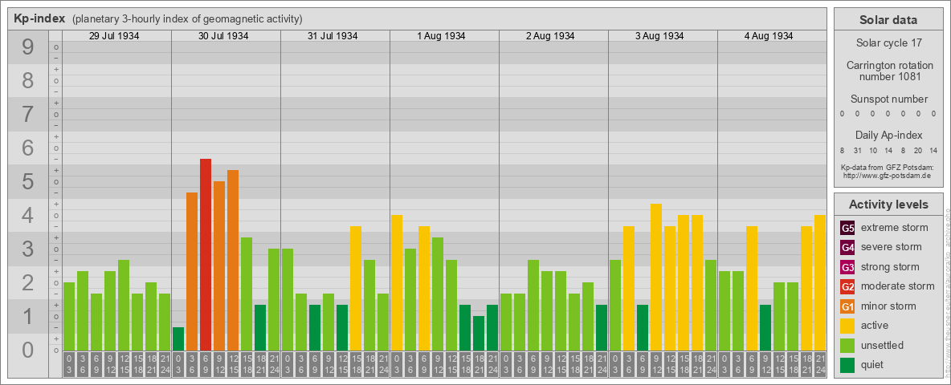The image size is (951, 385).
Task: Select the 1 Aug 1934 date header
Action: point(442,36)
